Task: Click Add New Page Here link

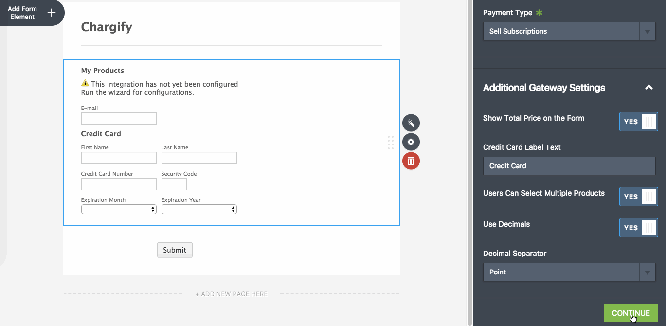Action: (232, 294)
